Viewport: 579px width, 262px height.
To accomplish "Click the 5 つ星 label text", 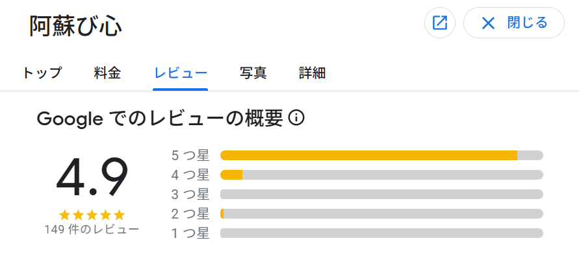I will tap(190, 155).
